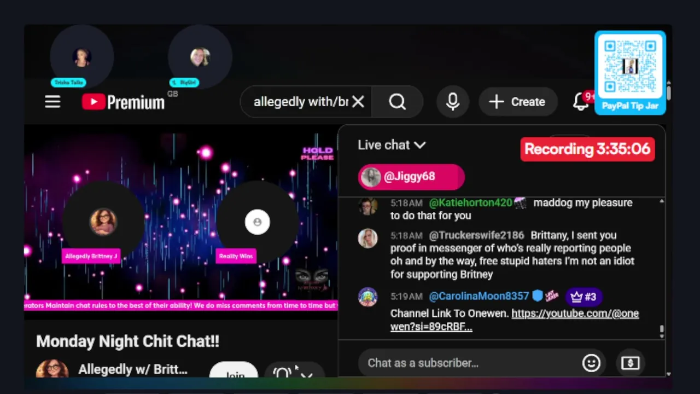The height and width of the screenshot is (394, 700).
Task: Clear the search box text
Action: pyautogui.click(x=358, y=102)
